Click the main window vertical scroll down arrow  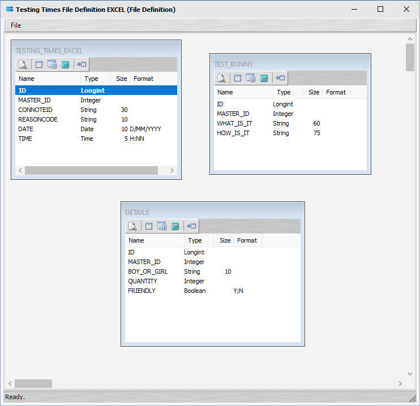[x=410, y=374]
